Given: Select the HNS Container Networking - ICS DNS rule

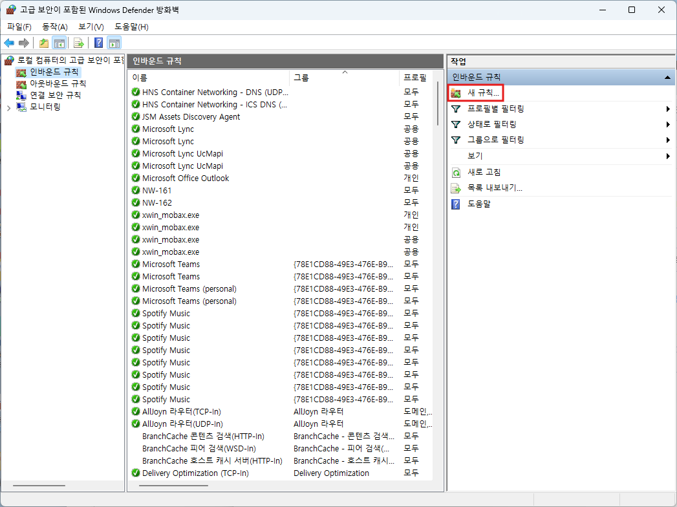Looking at the screenshot, I should tap(281, 105).
